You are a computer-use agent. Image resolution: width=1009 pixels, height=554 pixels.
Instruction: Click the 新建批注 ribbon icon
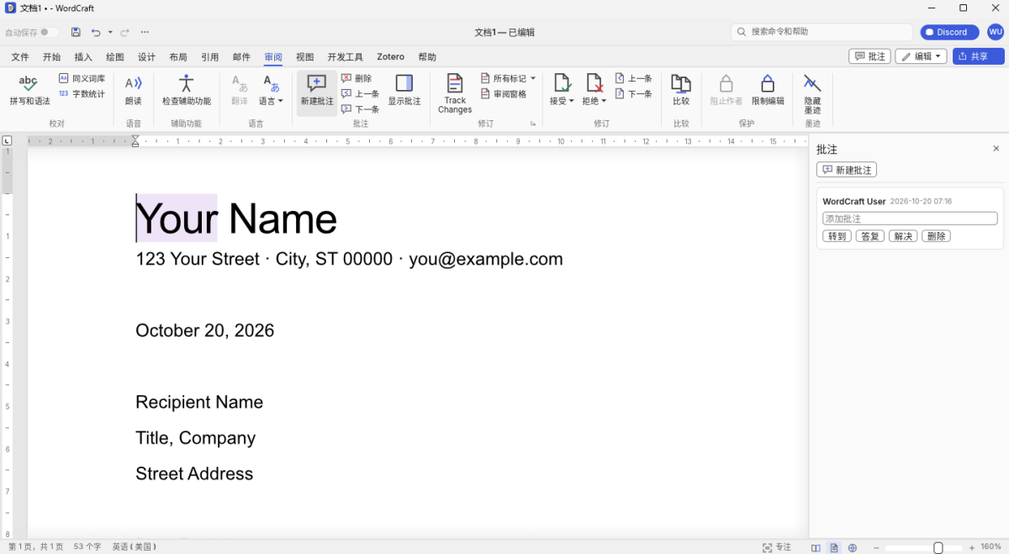(x=317, y=91)
